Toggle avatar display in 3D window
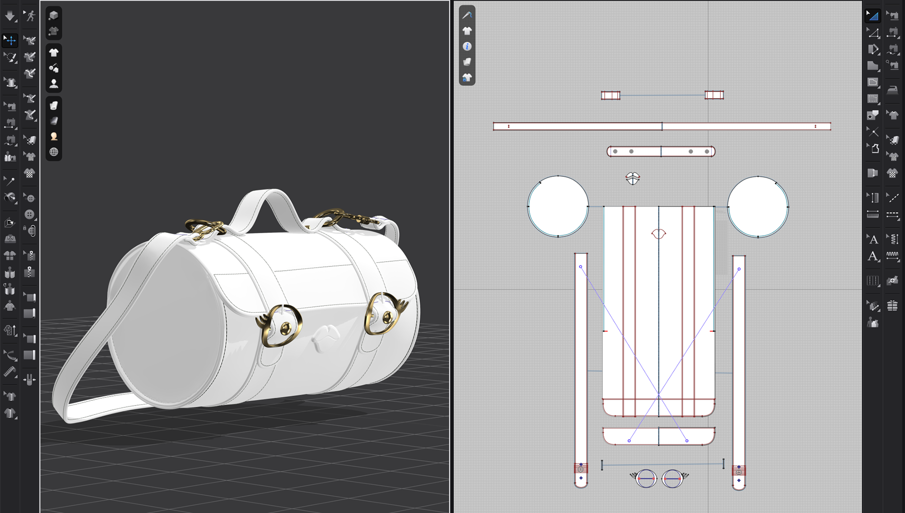 (x=54, y=84)
